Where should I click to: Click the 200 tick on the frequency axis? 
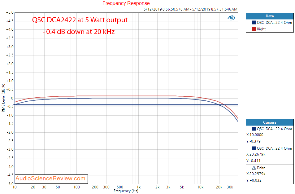tap(95, 187)
